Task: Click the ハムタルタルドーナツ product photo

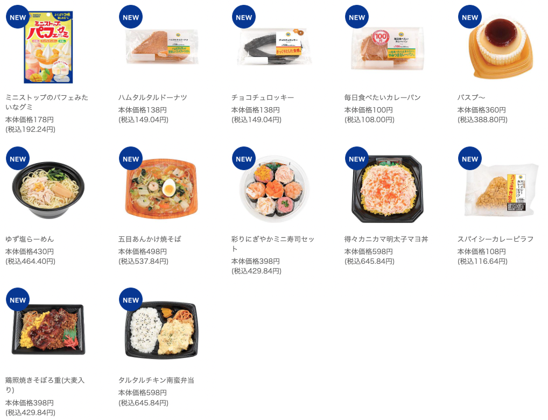Action: click(162, 46)
